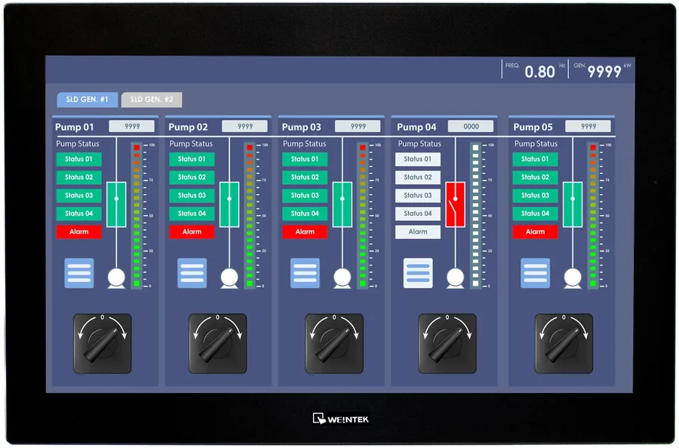Click Status 03 on Pump 02
This screenshot has height=448, width=679.
tap(192, 195)
